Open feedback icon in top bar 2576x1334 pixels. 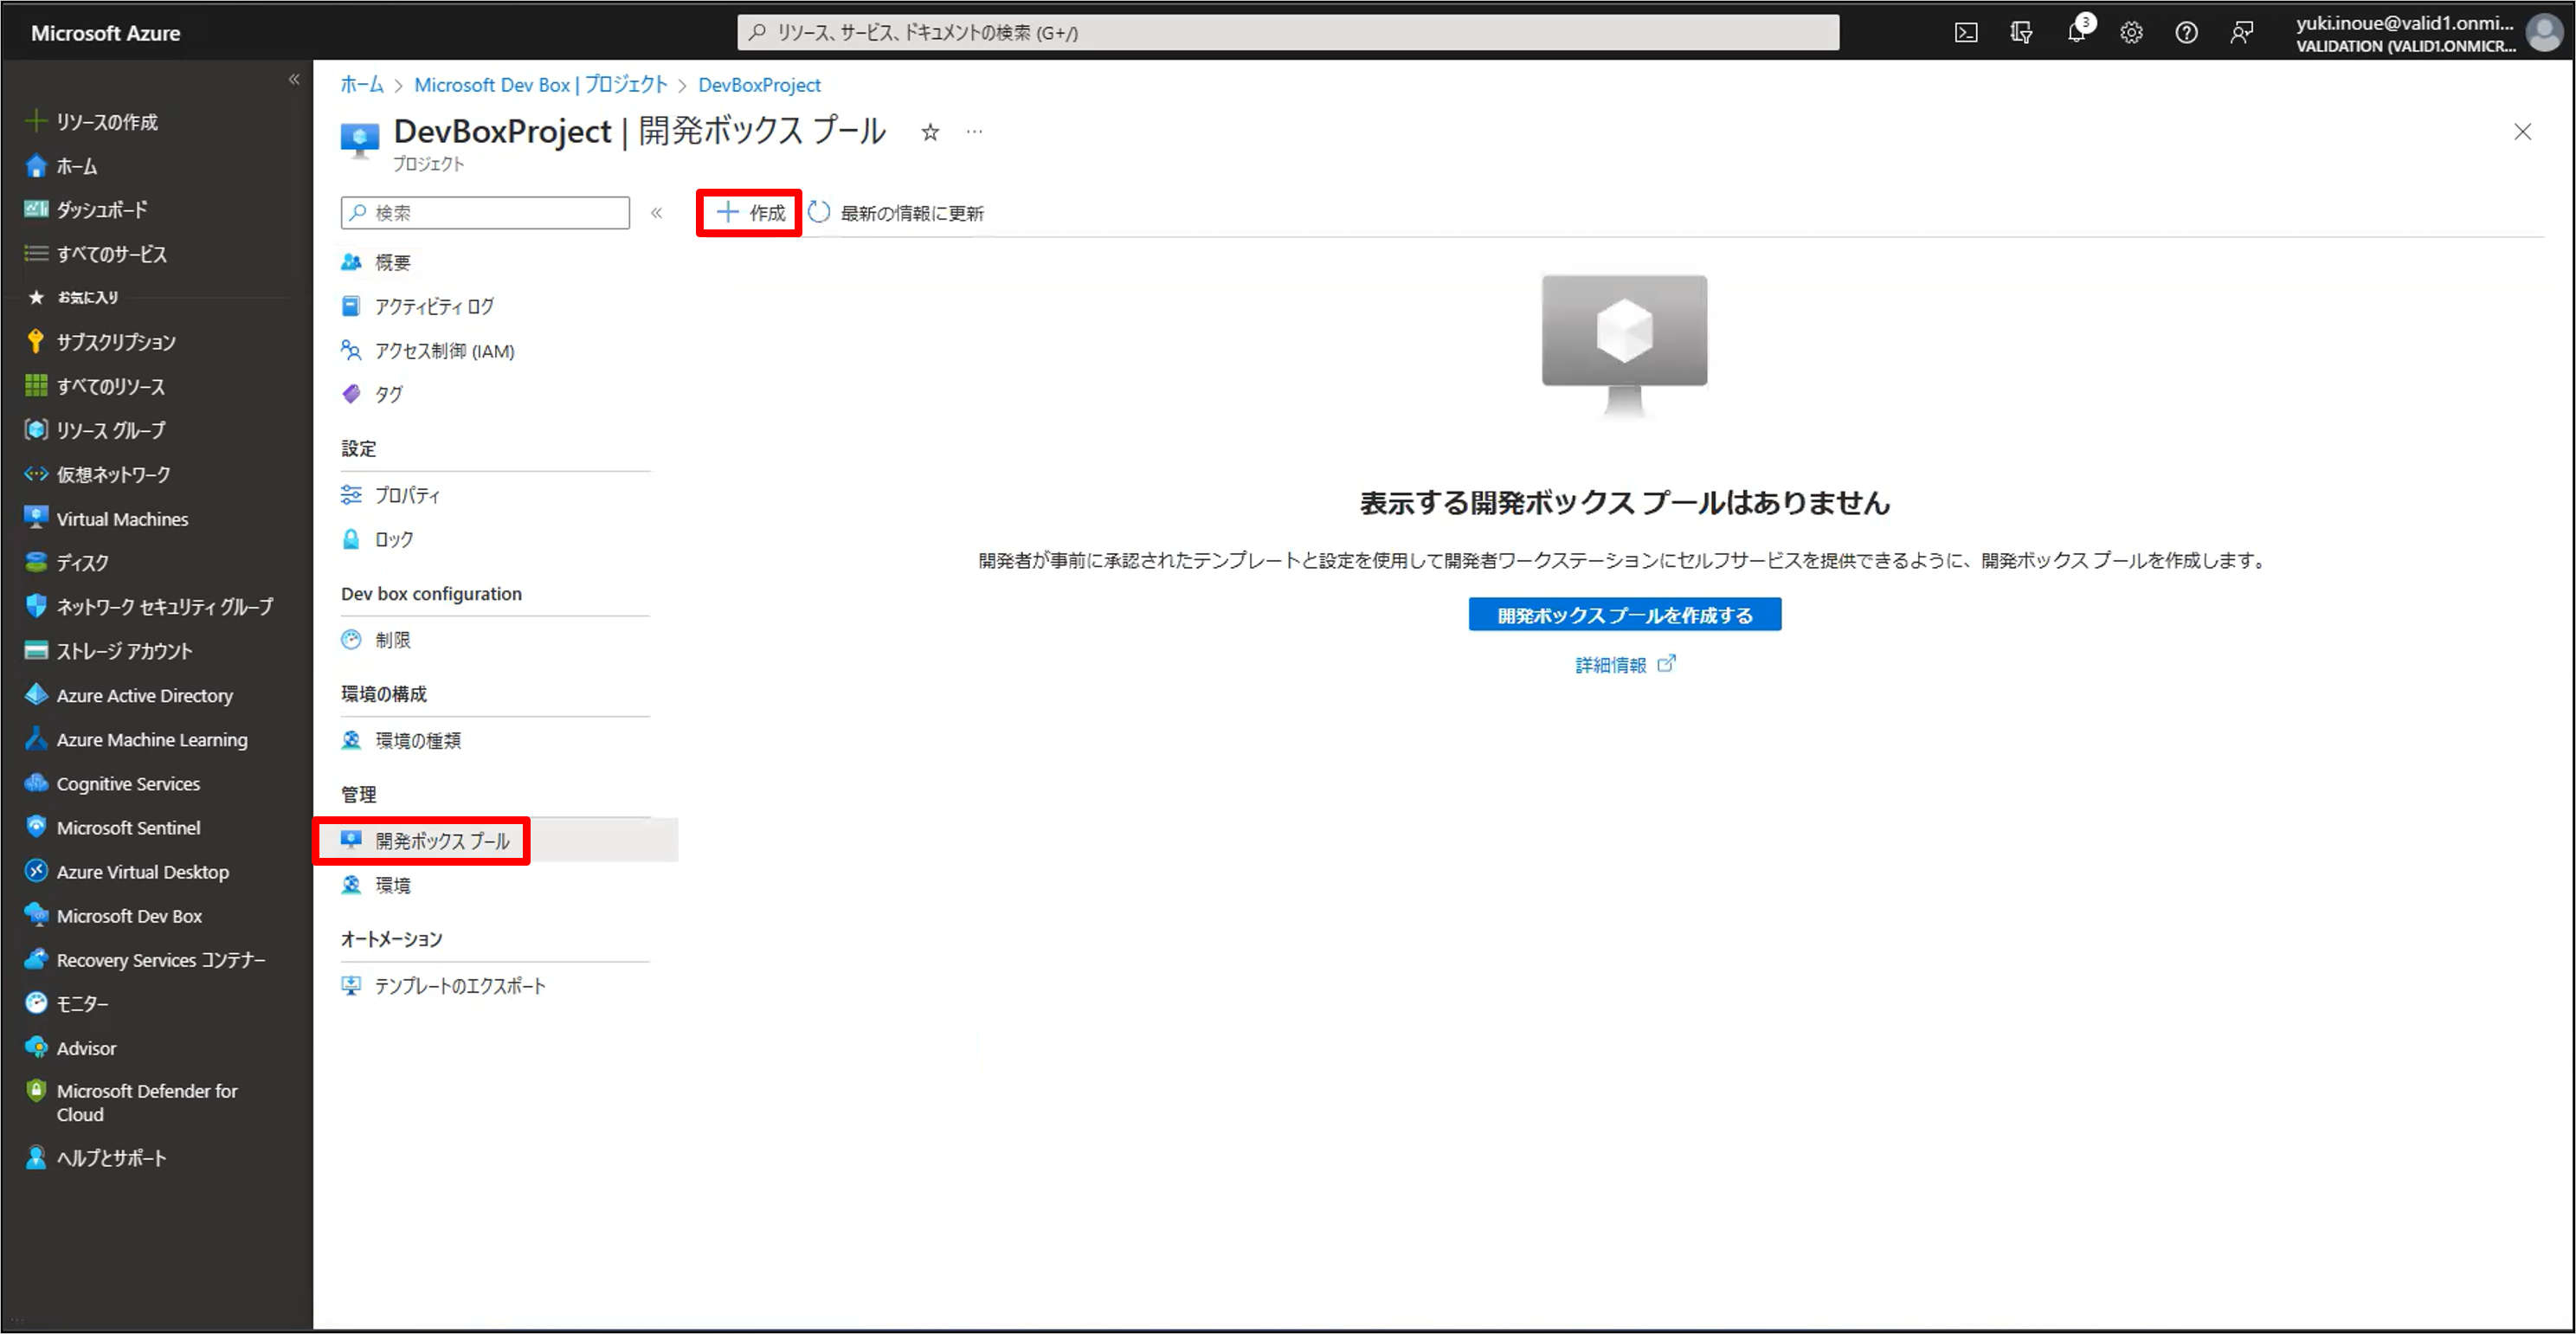(x=2241, y=33)
